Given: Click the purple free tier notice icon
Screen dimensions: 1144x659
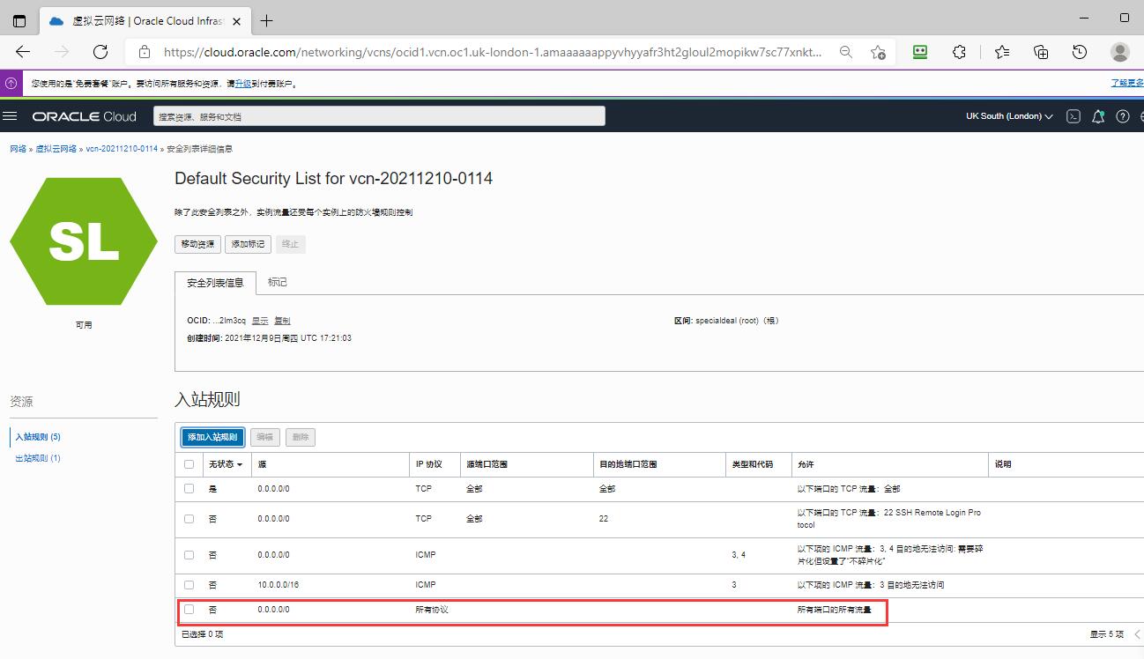Looking at the screenshot, I should tap(11, 84).
